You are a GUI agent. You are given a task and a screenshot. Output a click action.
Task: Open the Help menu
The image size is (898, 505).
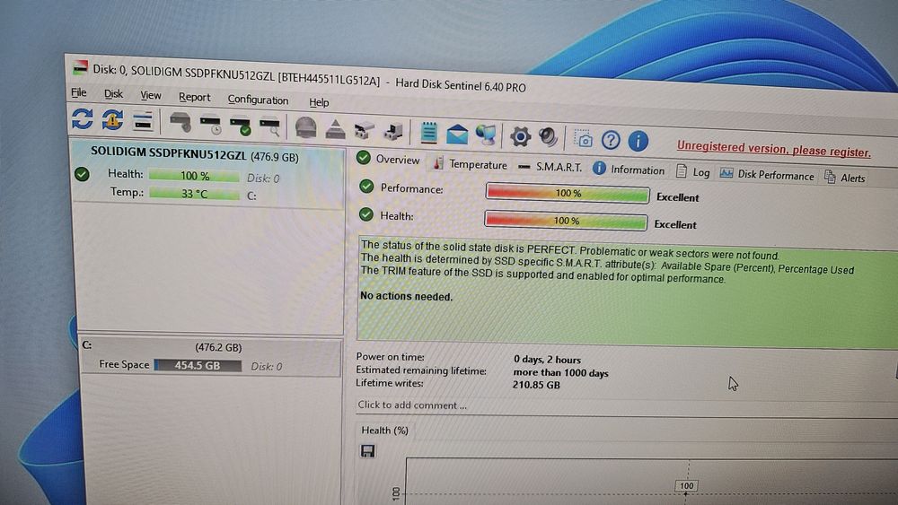click(319, 102)
